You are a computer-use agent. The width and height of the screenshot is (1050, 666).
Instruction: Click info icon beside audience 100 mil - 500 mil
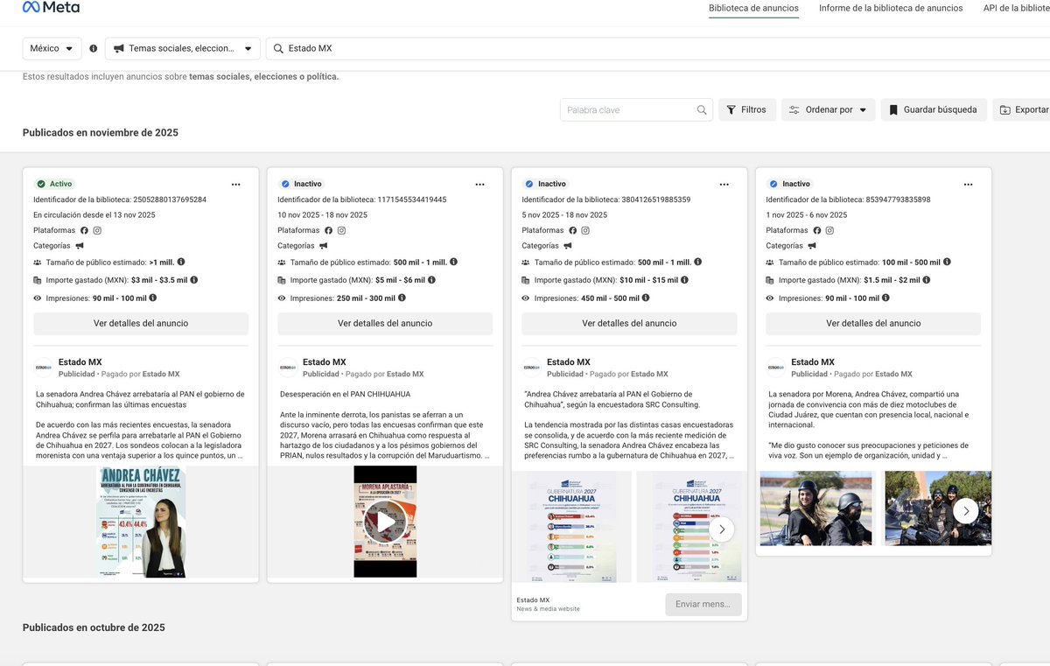947,262
